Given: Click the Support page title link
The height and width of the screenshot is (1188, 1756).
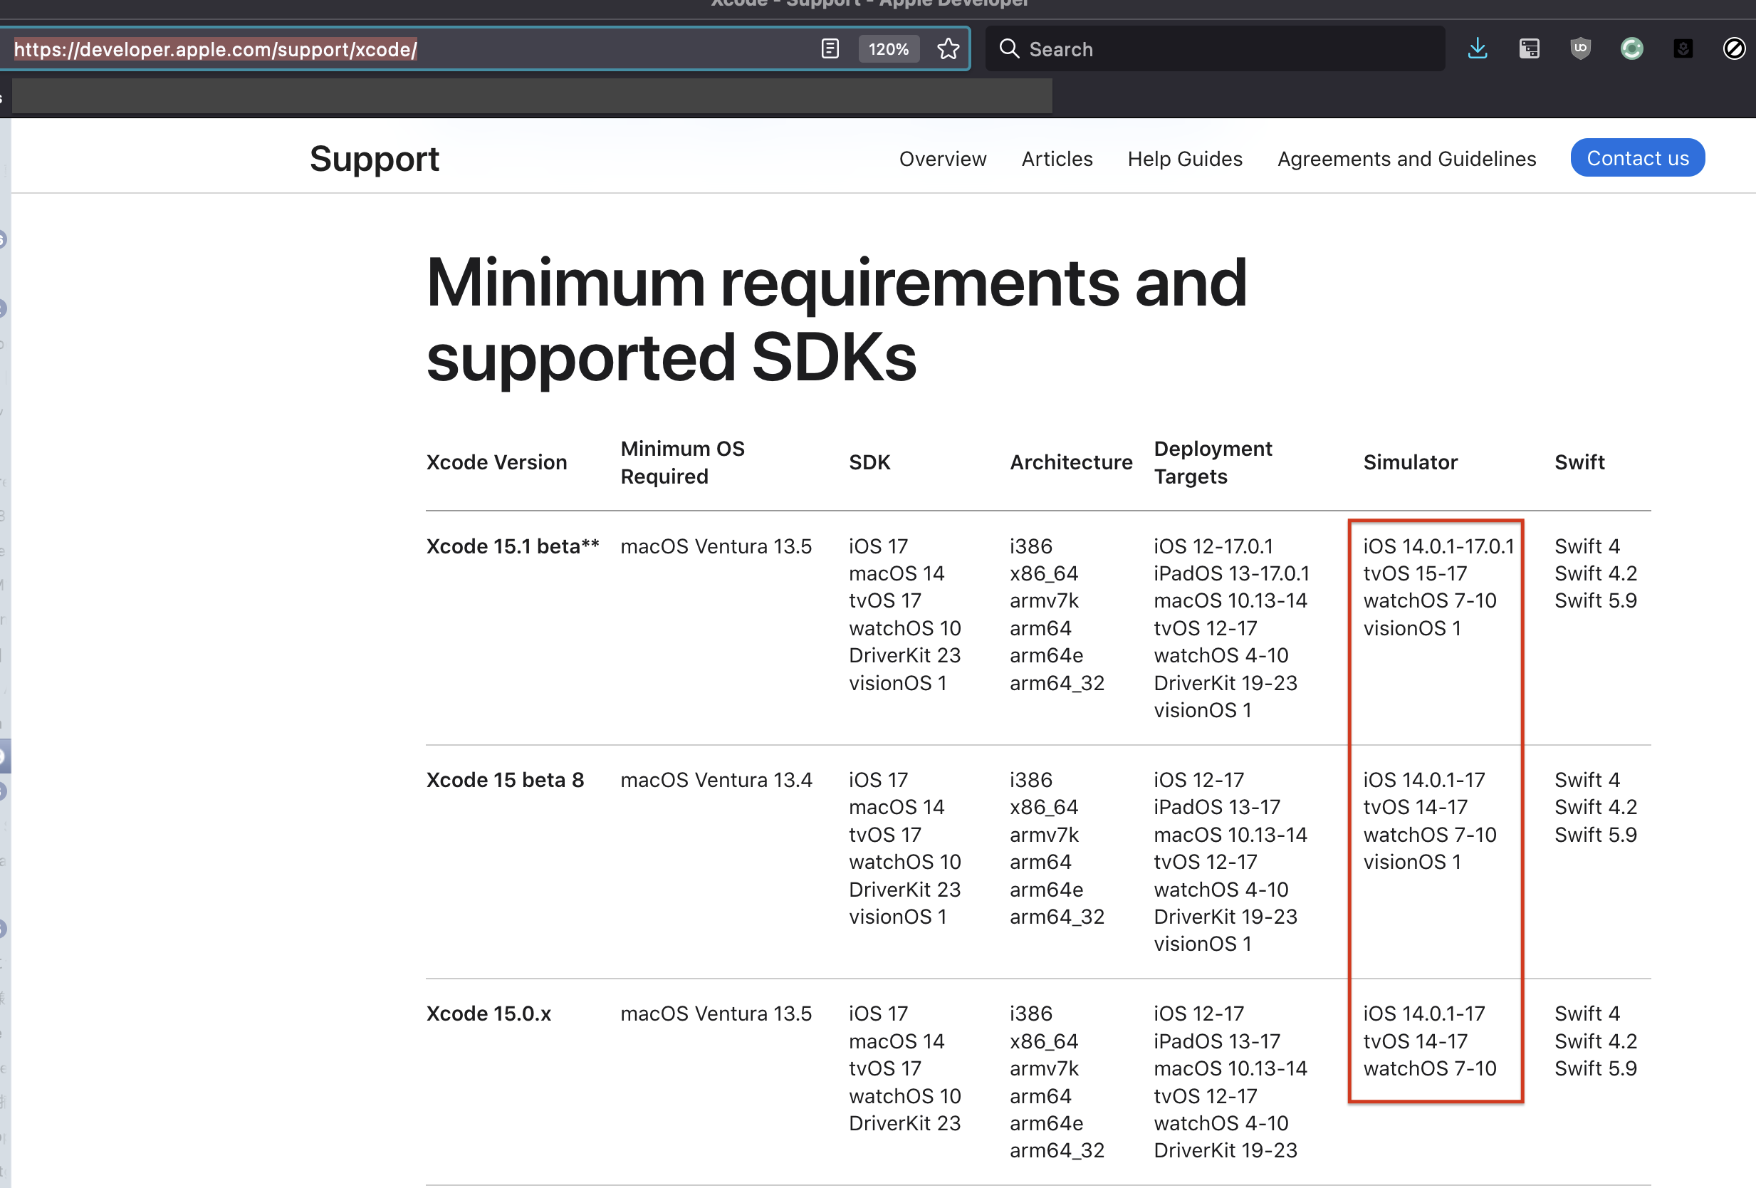Looking at the screenshot, I should (x=374, y=159).
